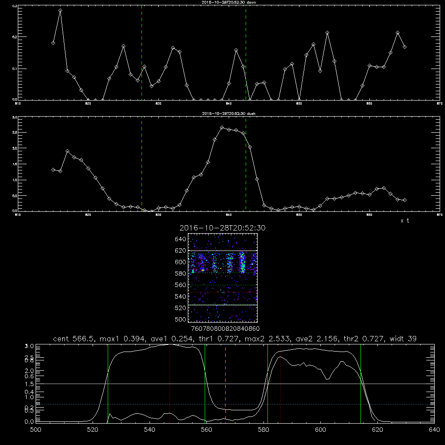This screenshot has height=445, width=445.
Task: Click the right green dashed line in the dawn plot
Action: point(246,53)
